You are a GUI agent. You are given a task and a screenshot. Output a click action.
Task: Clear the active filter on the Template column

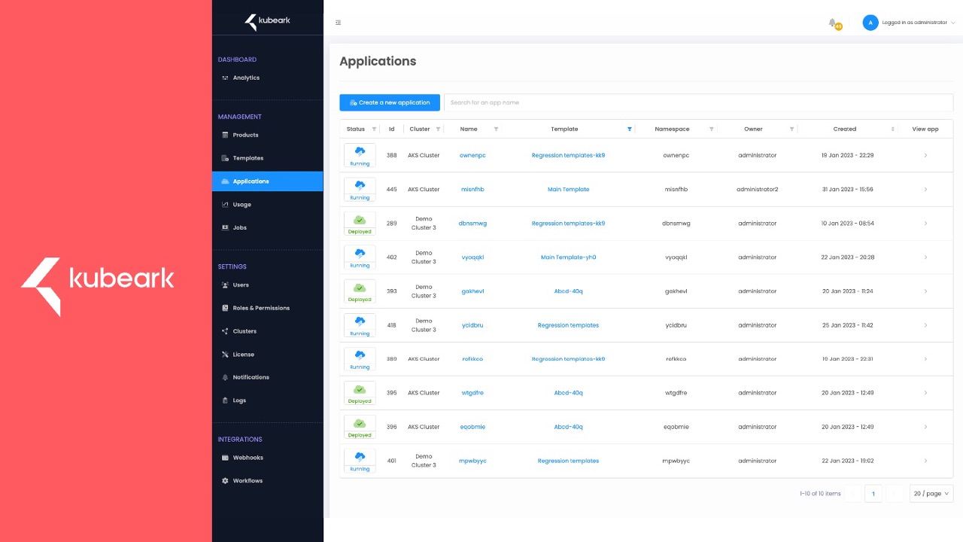pyautogui.click(x=629, y=129)
